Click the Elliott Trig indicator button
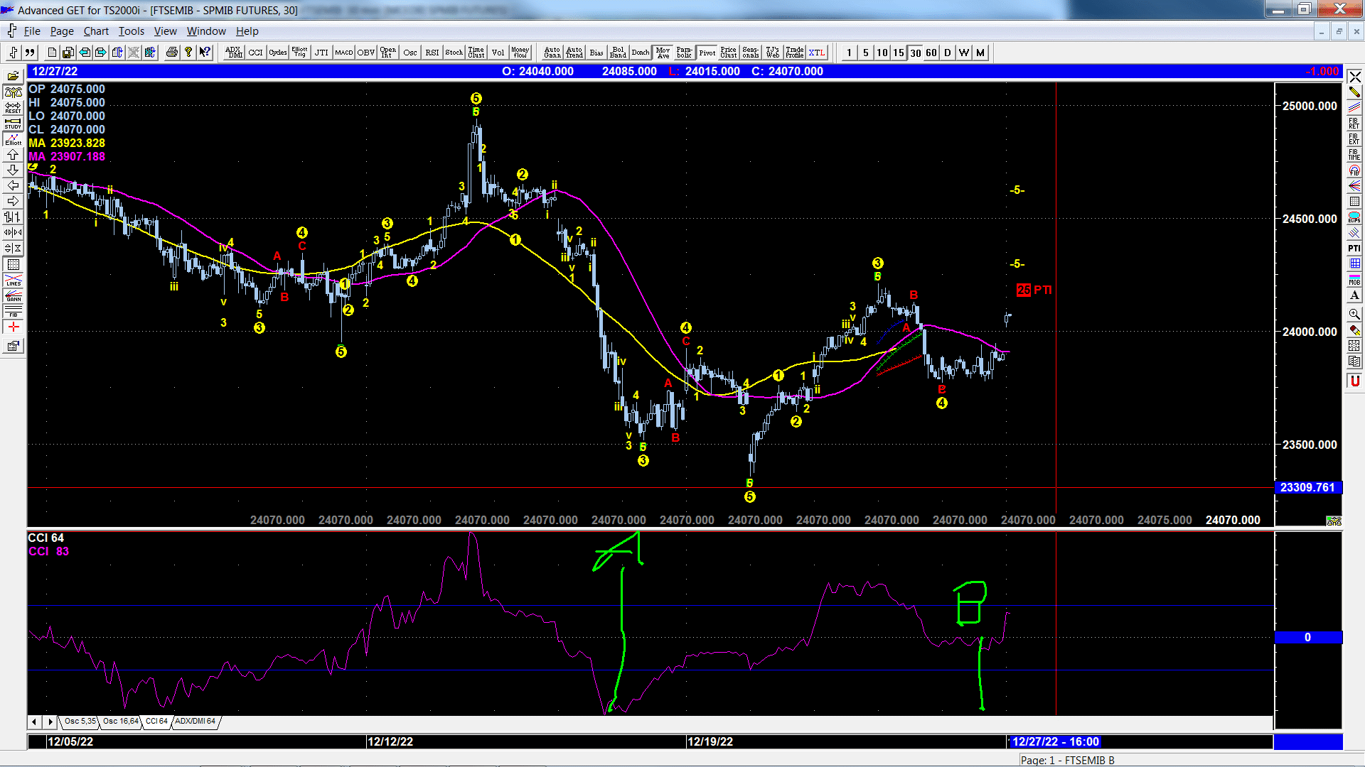Image resolution: width=1365 pixels, height=767 pixels. (300, 53)
